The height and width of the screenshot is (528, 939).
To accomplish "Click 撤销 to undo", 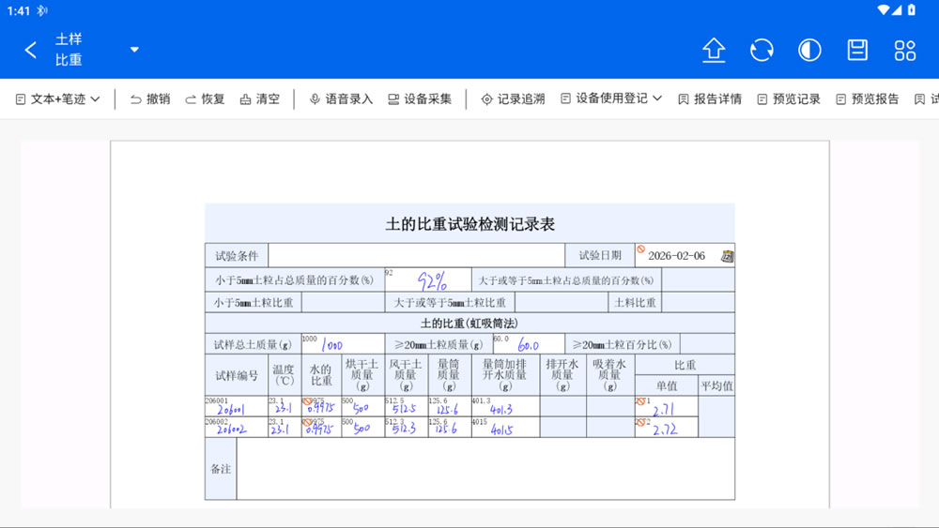I will click(150, 99).
